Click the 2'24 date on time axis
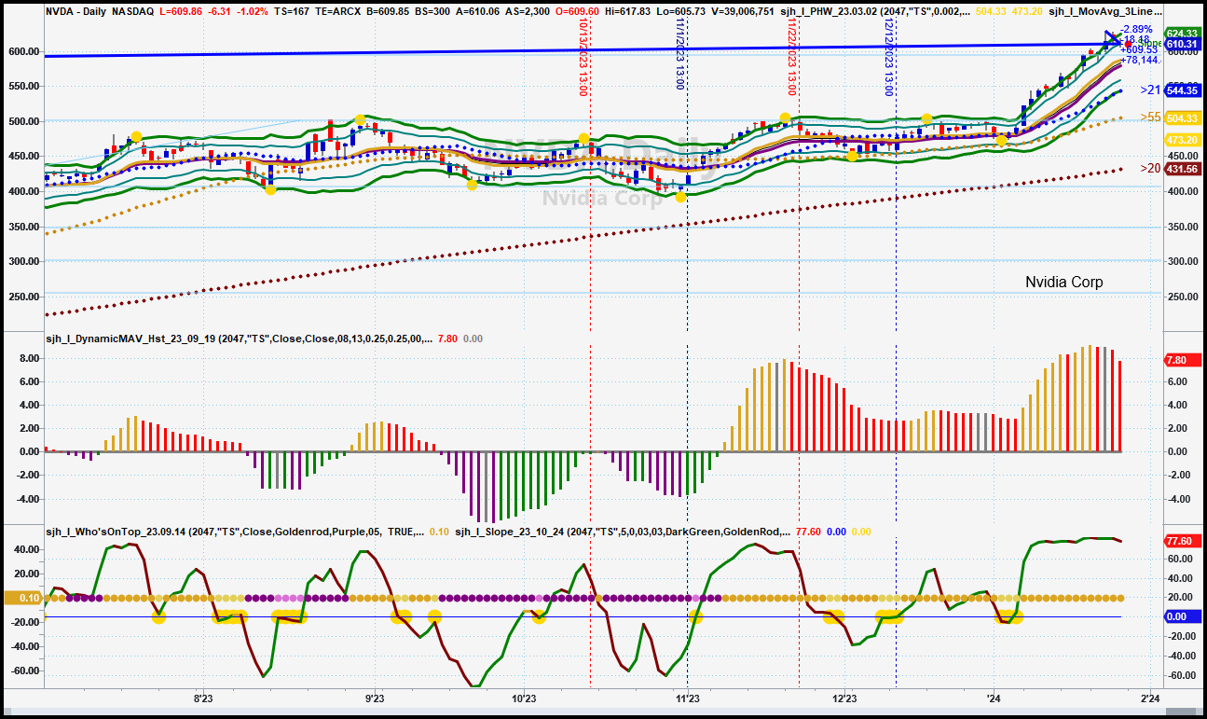This screenshot has width=1207, height=719. click(1150, 698)
